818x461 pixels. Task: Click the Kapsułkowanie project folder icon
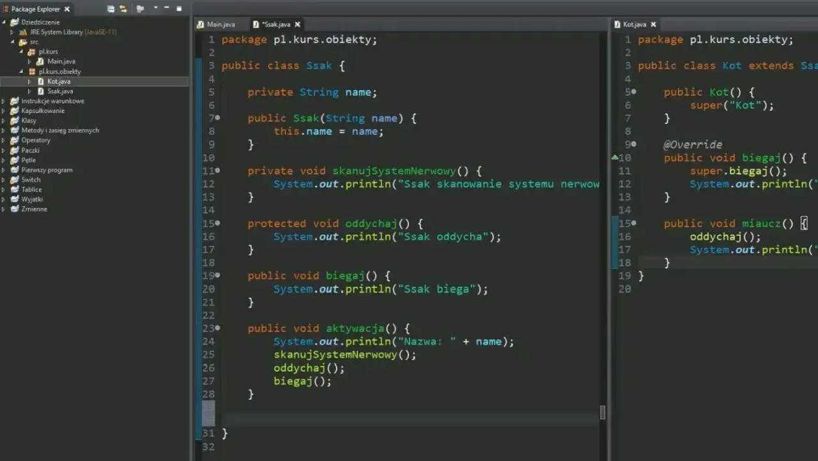15,110
